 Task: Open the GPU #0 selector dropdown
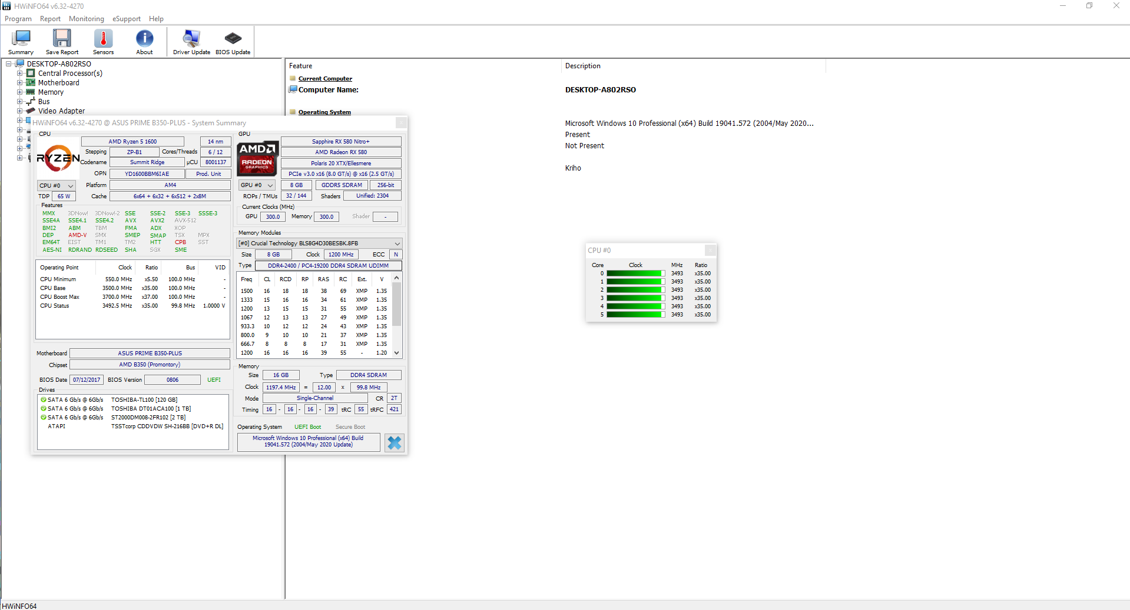257,185
